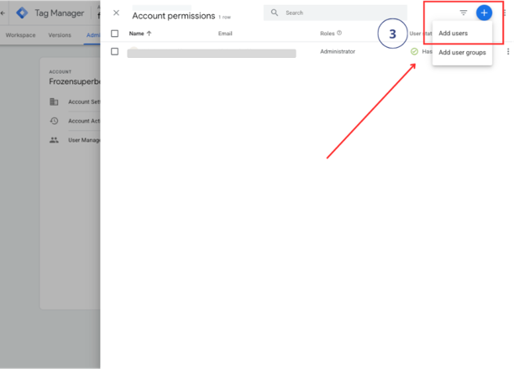Viewport: 514px width, 369px height.
Task: Click the blurred user name row
Action: point(212,53)
